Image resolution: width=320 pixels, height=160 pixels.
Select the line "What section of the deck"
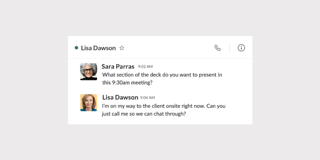[162, 75]
